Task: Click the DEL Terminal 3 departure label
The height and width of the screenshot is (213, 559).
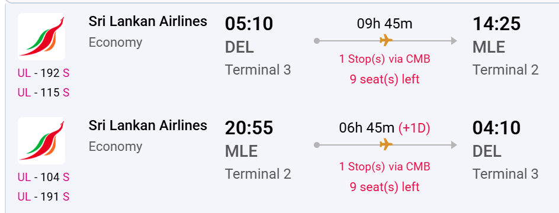Action: [258, 70]
